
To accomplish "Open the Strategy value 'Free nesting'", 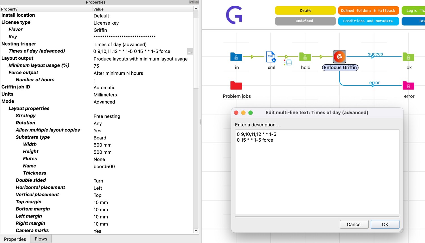I will pyautogui.click(x=107, y=116).
